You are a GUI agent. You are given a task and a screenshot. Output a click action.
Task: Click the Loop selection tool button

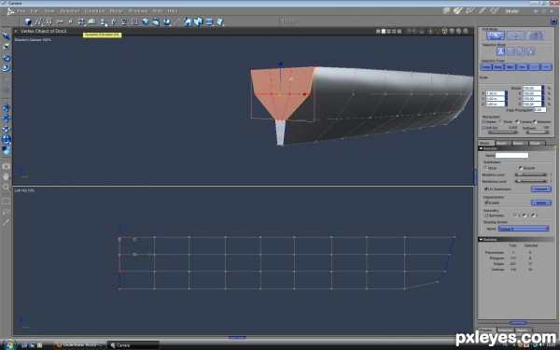pos(486,67)
